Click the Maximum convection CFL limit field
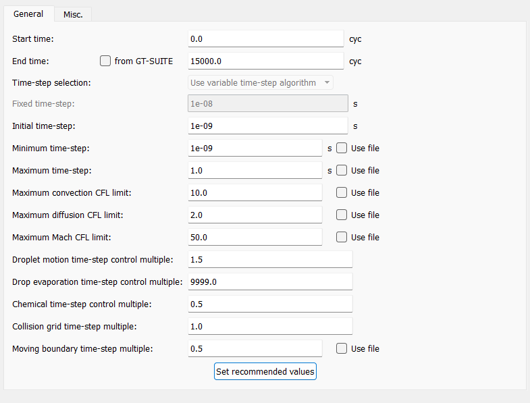The image size is (530, 403). 255,192
